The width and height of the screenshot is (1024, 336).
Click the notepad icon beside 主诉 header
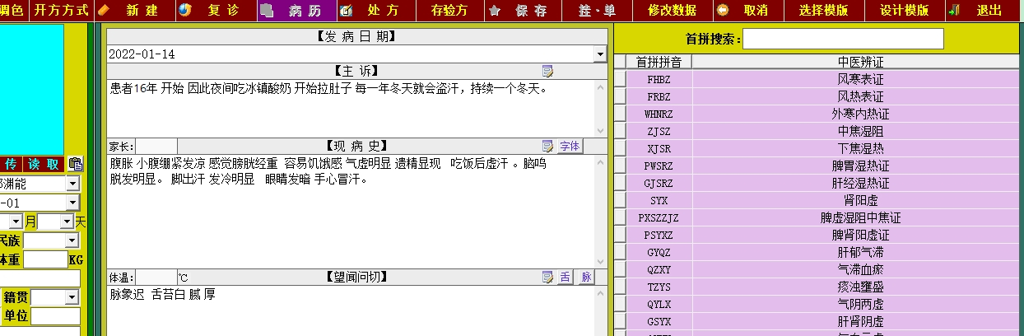pyautogui.click(x=547, y=71)
